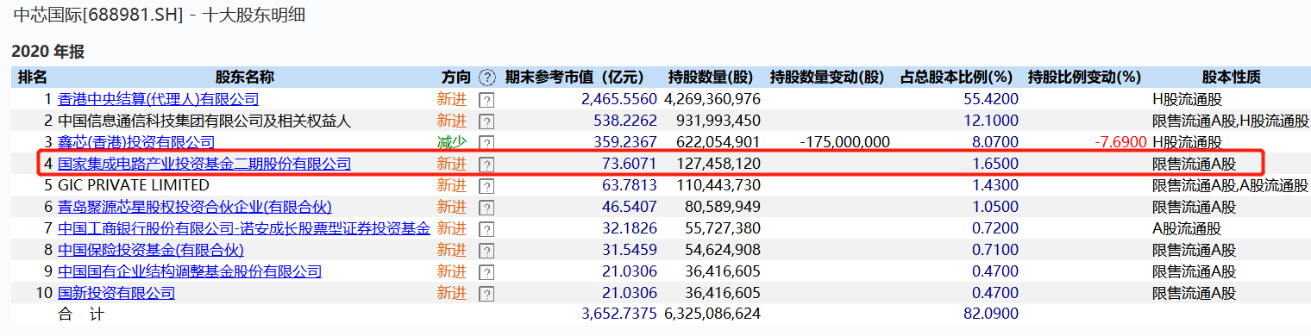1311x336 pixels.
Task: Click the 中芯国际[688981.SH] title text
Action: point(98,15)
